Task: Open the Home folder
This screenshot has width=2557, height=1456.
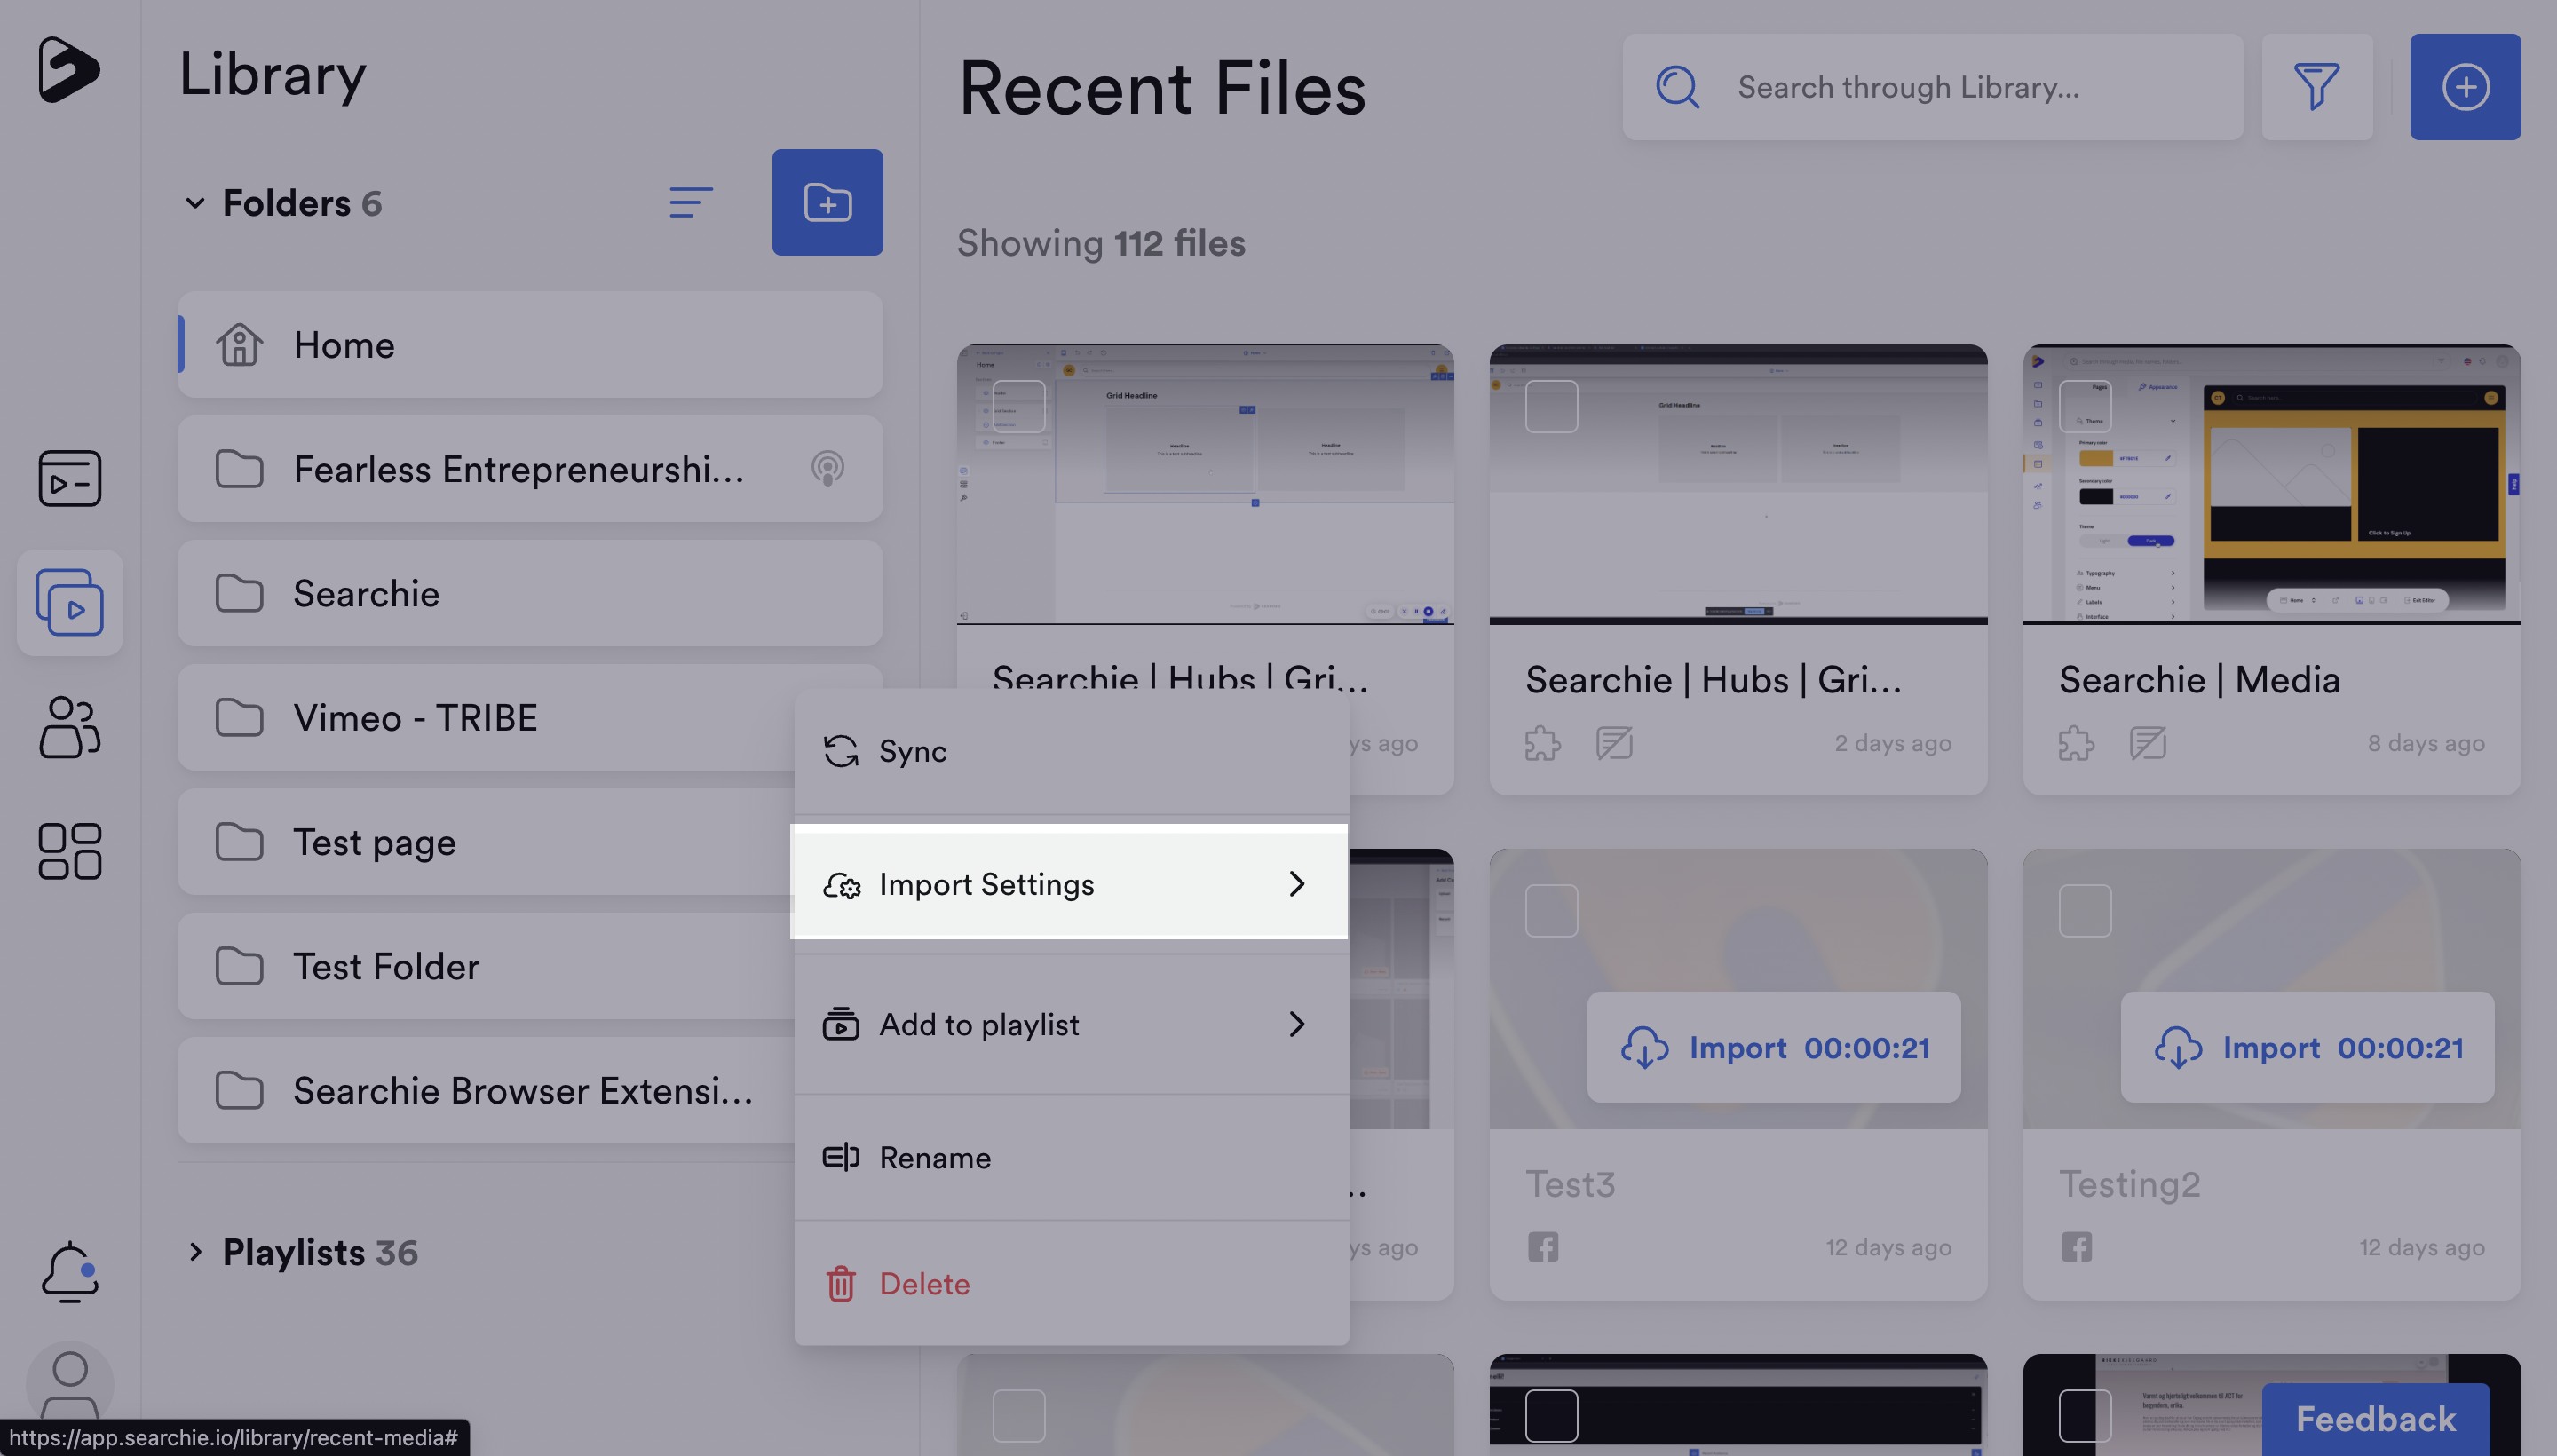Action: [x=530, y=344]
